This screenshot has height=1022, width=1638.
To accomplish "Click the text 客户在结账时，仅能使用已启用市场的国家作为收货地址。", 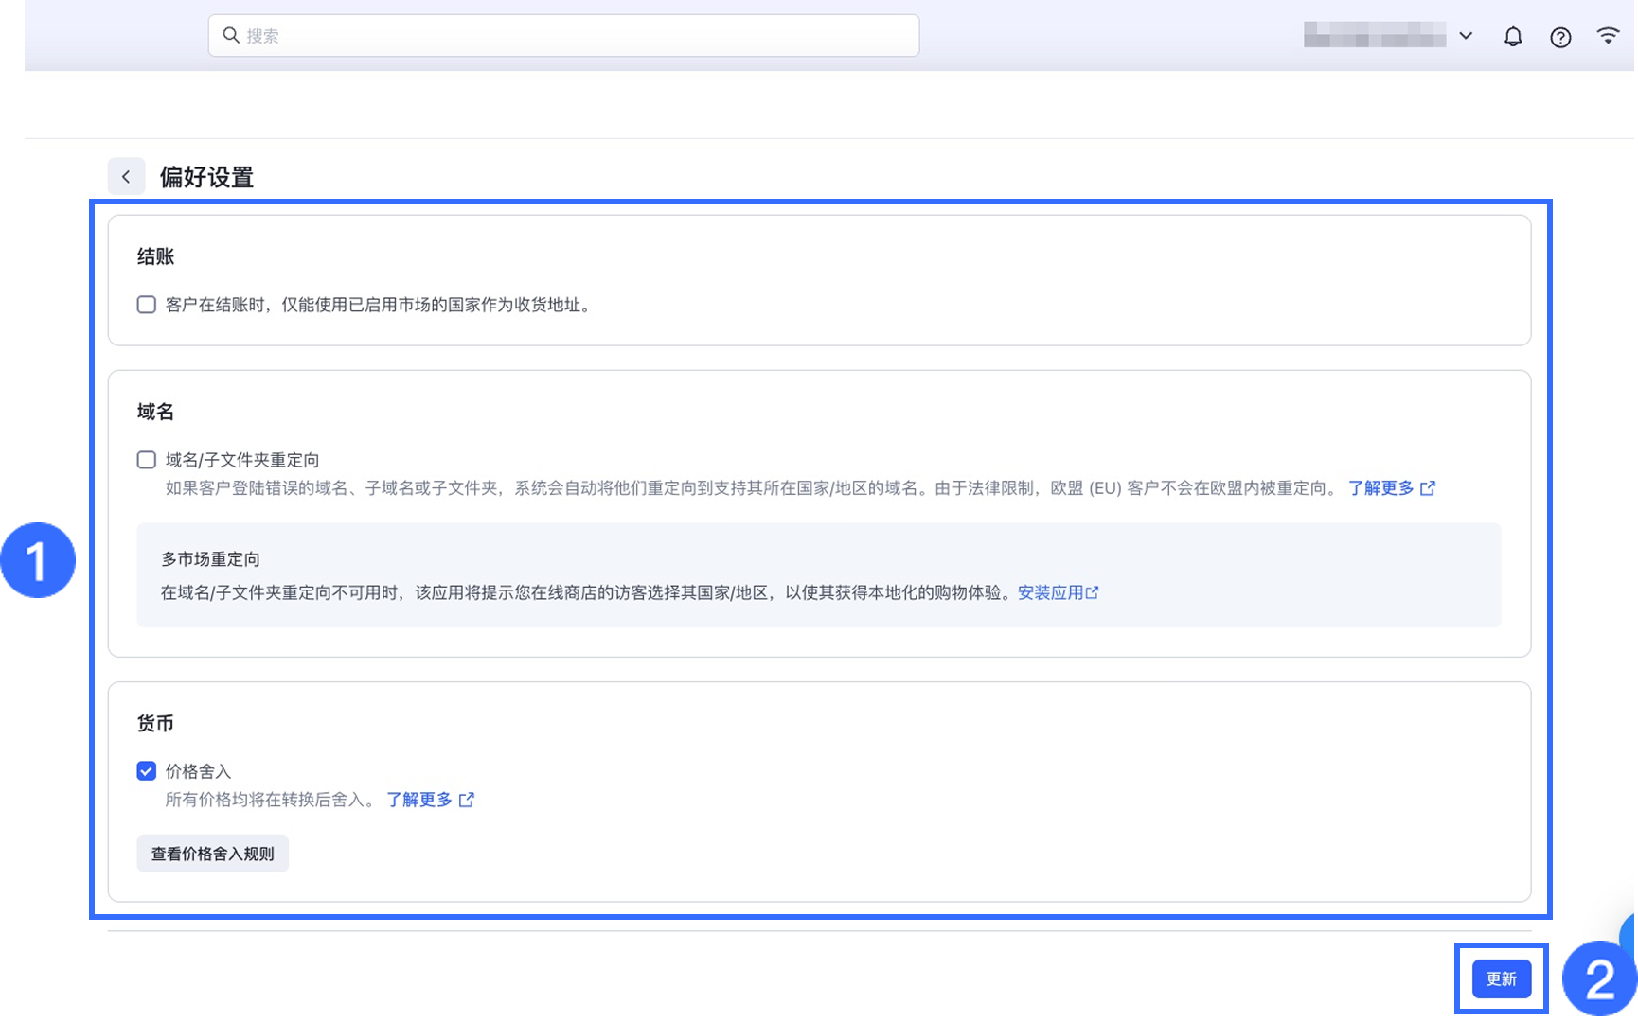I will pos(380,305).
